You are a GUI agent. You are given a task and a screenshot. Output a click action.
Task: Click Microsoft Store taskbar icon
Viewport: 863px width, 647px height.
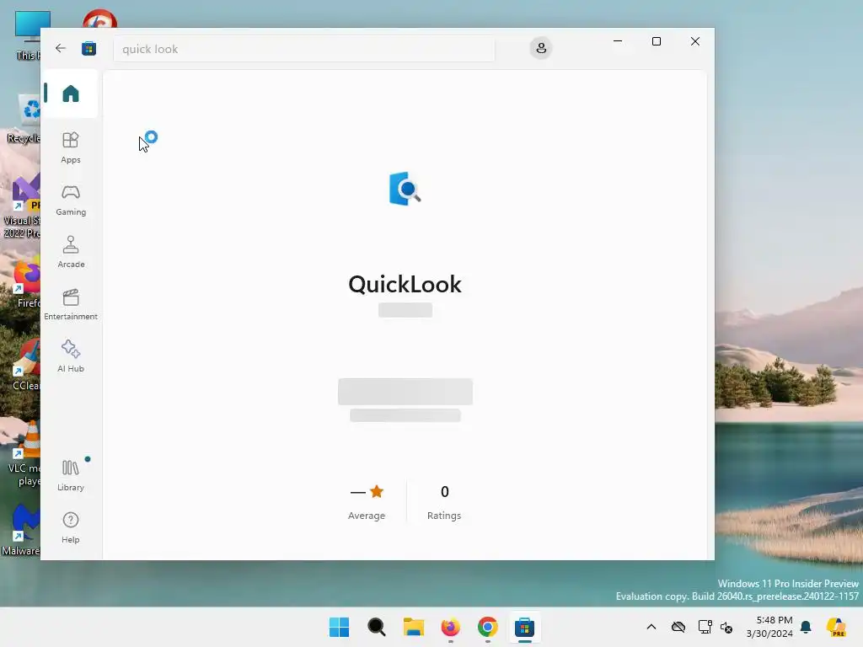524,627
